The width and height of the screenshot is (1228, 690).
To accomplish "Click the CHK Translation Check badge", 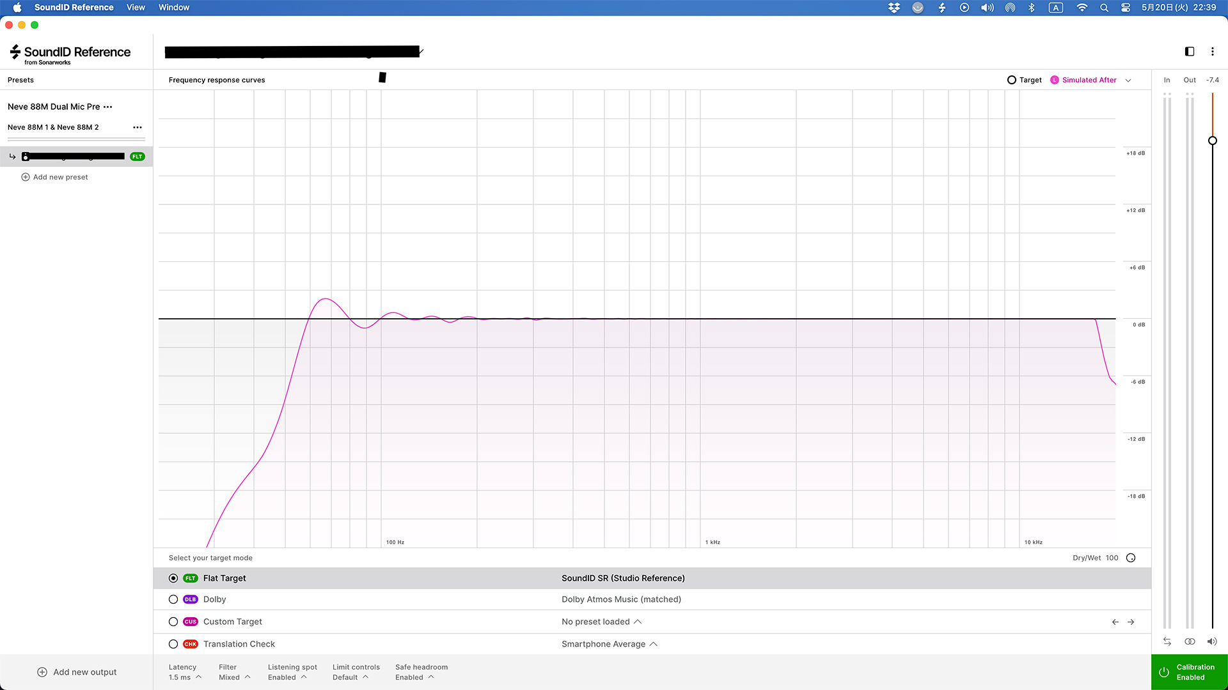I will click(x=191, y=644).
